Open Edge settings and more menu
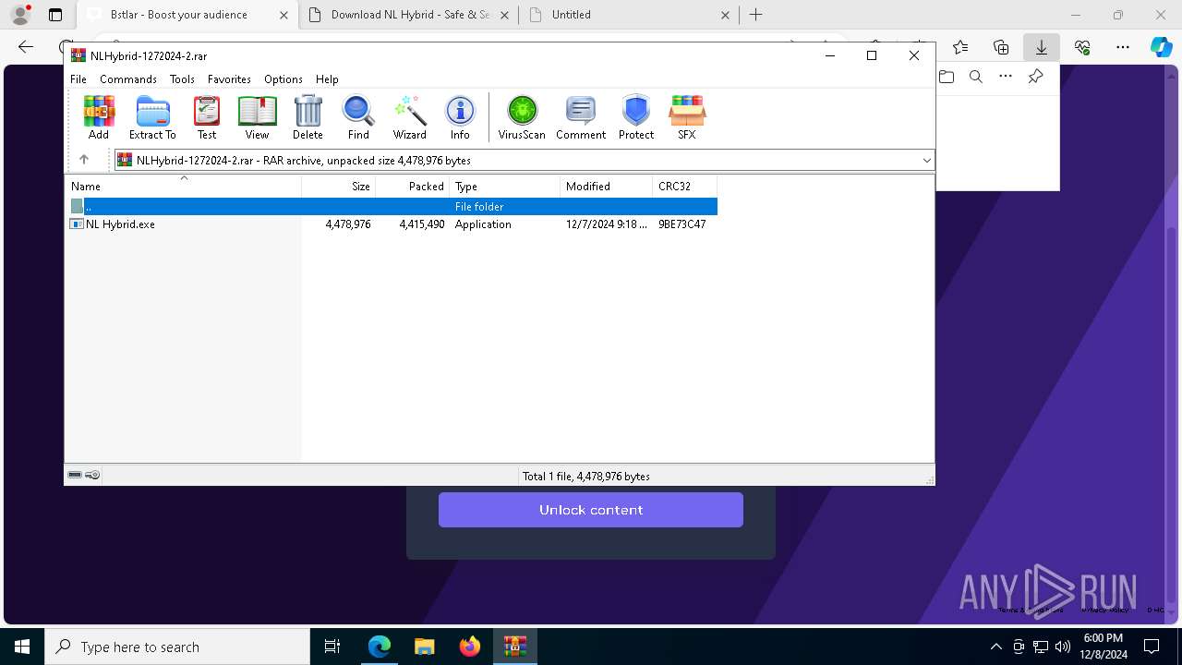Image resolution: width=1182 pixels, height=665 pixels. pos(1122,47)
